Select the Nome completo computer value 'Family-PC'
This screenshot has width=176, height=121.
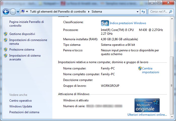pyautogui.click(x=108, y=74)
